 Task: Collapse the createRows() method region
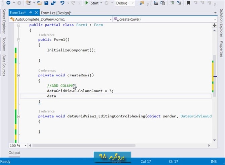[x=18, y=75]
